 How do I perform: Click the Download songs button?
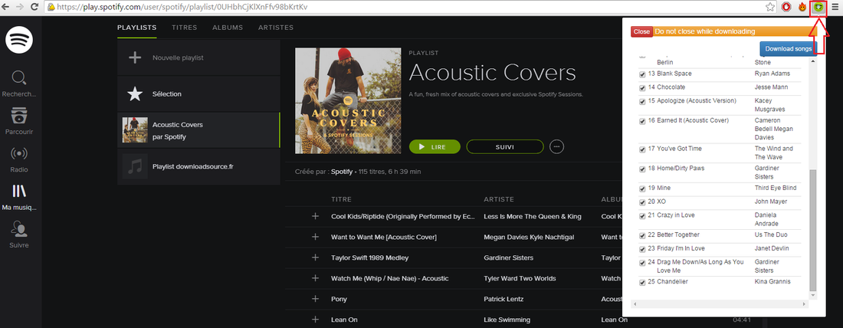[x=788, y=49]
